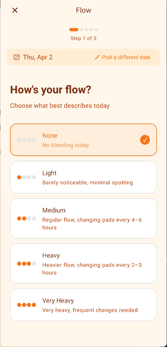Click the calendar icon beside Thu, Apr 2
The image size is (167, 347).
pos(16,57)
